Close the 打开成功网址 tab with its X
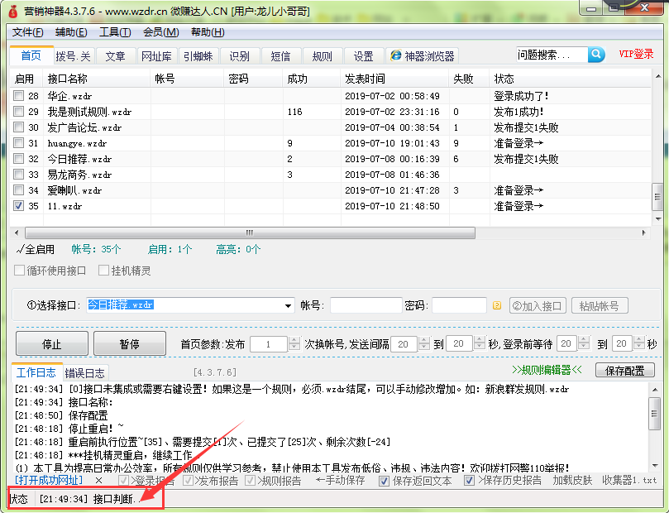Image resolution: width=669 pixels, height=513 pixels. (x=98, y=480)
